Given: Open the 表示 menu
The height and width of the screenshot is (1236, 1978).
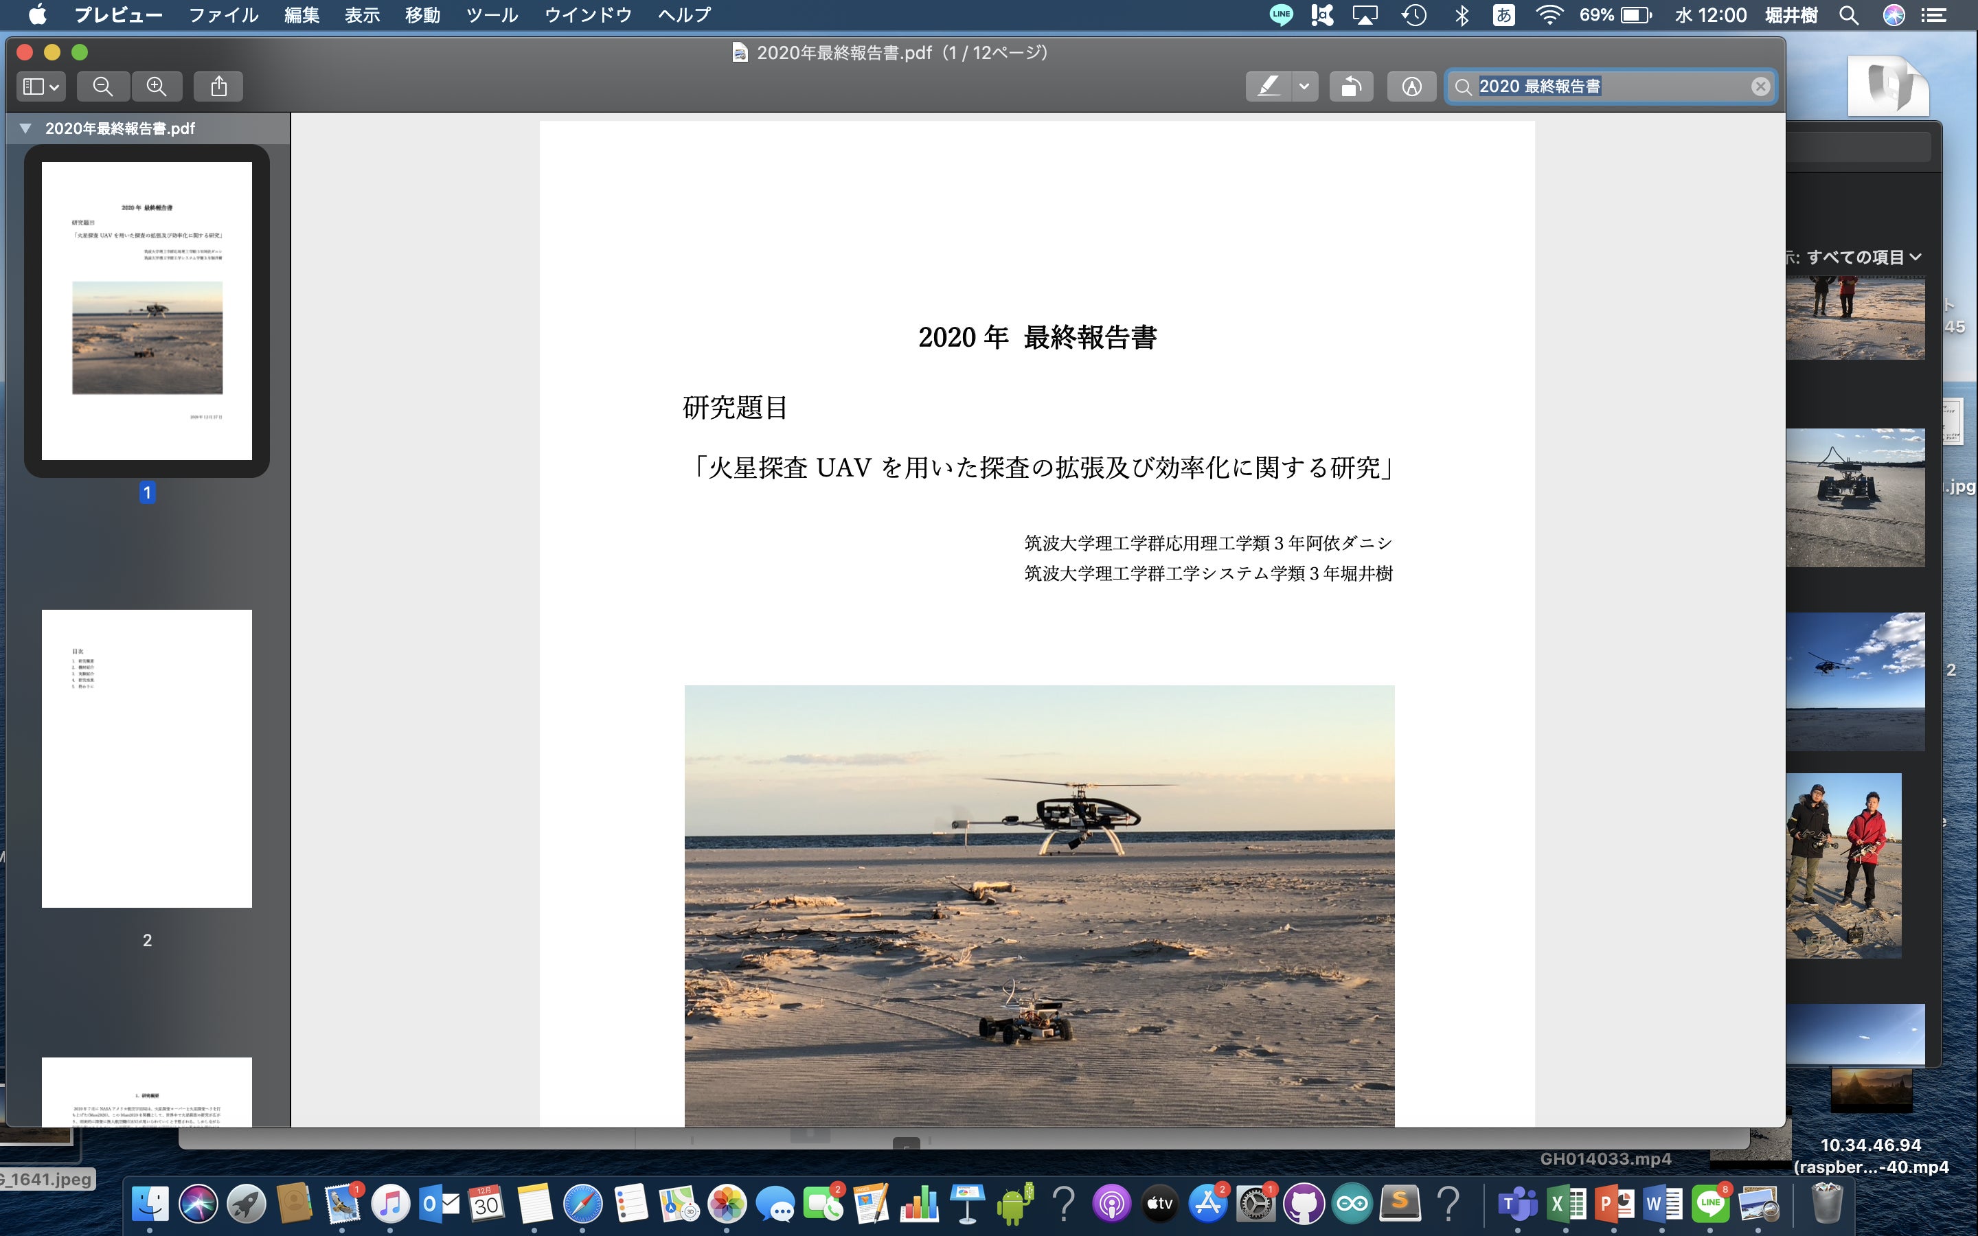Looking at the screenshot, I should (361, 14).
